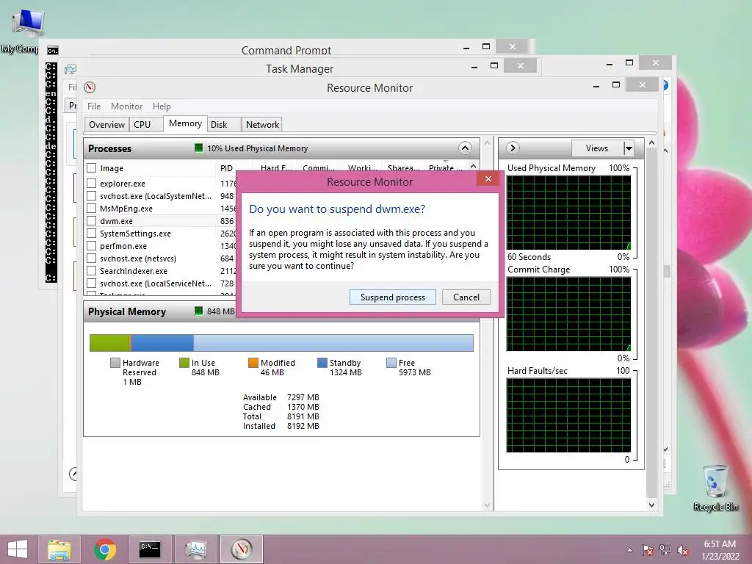Viewport: 752px width, 564px height.
Task: Open the Views dropdown arrow
Action: 629,148
